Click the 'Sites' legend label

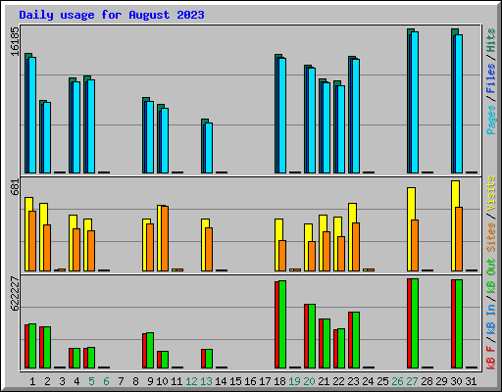pos(491,237)
